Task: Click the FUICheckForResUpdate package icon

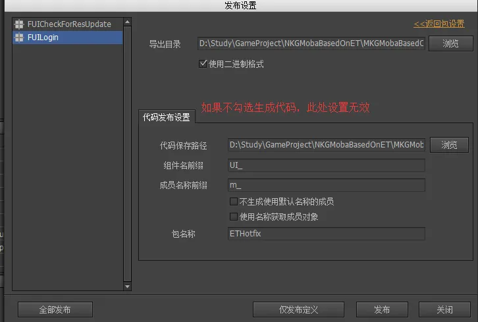Action: (19, 24)
